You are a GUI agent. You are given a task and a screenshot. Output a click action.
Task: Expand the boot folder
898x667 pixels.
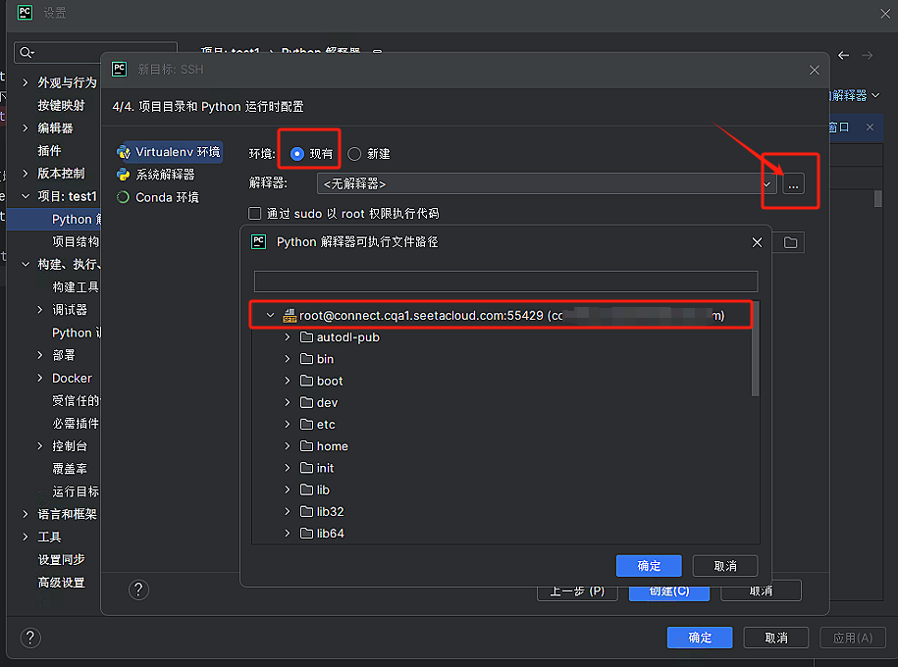[x=288, y=381]
